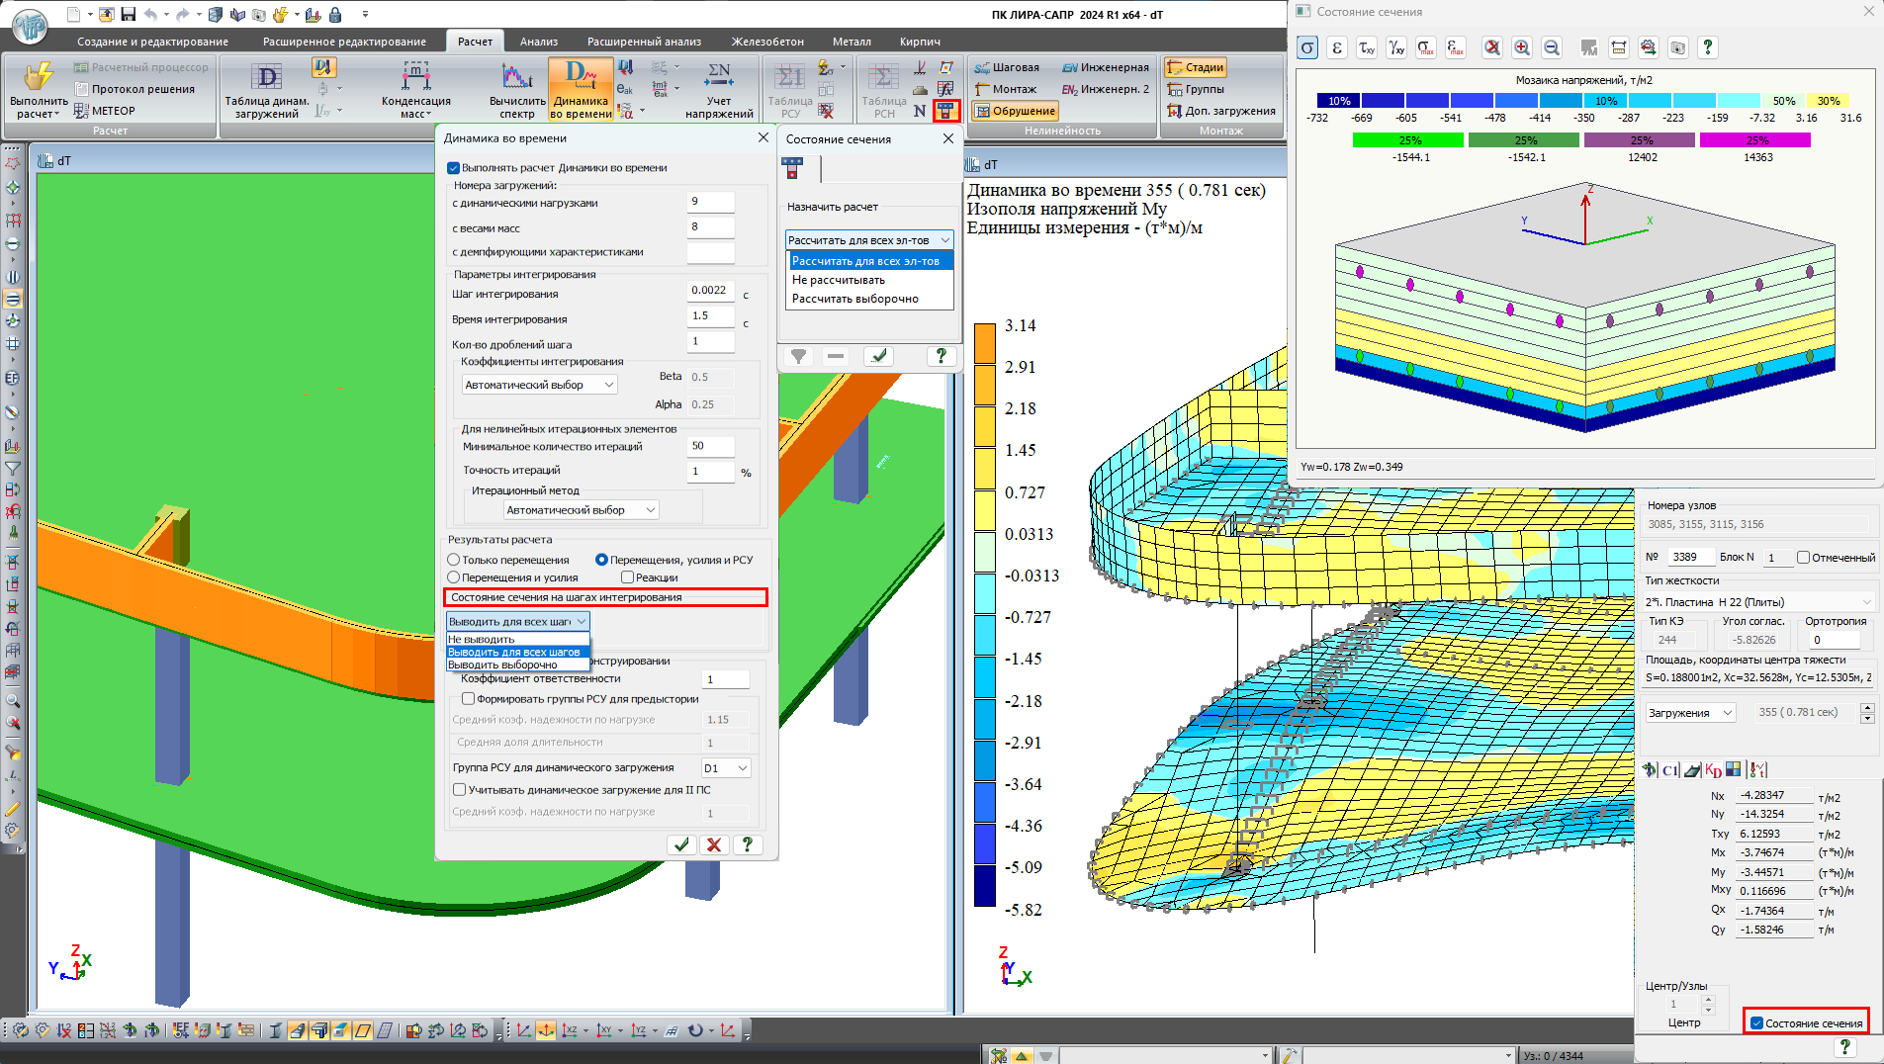This screenshot has height=1064, width=1884.
Task: Uncheck Состояние сечения checkbox
Action: pyautogui.click(x=1756, y=1023)
